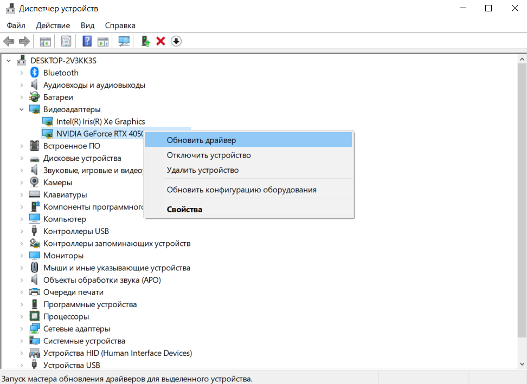The width and height of the screenshot is (527, 384).
Task: Click the forward arrow toolbar icon
Action: click(24, 41)
